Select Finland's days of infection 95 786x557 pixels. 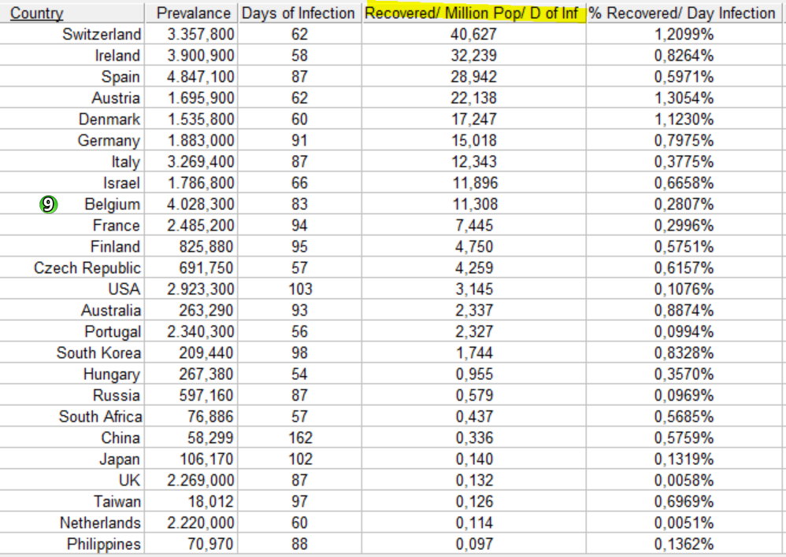click(299, 246)
